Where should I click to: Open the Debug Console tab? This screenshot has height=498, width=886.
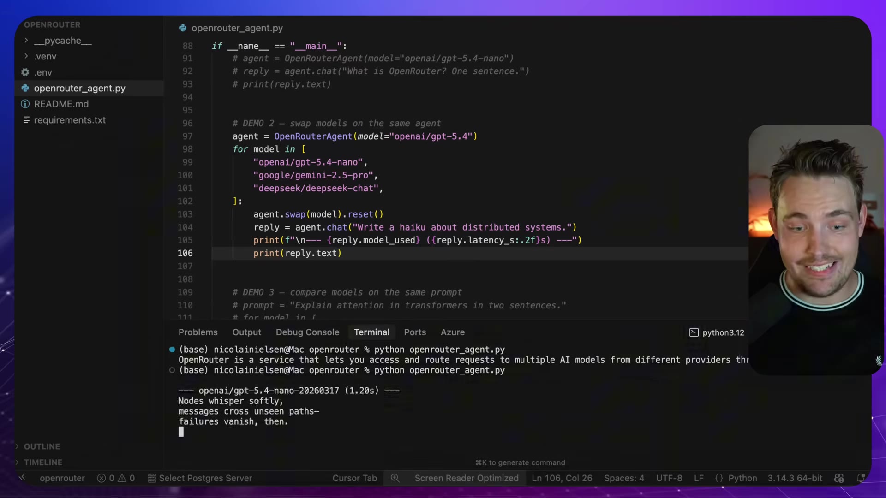coord(307,332)
